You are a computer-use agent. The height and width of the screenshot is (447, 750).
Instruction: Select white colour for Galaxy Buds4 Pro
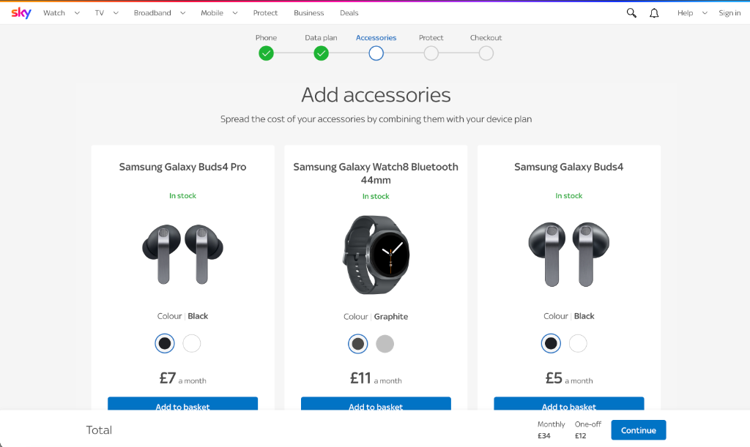(192, 343)
